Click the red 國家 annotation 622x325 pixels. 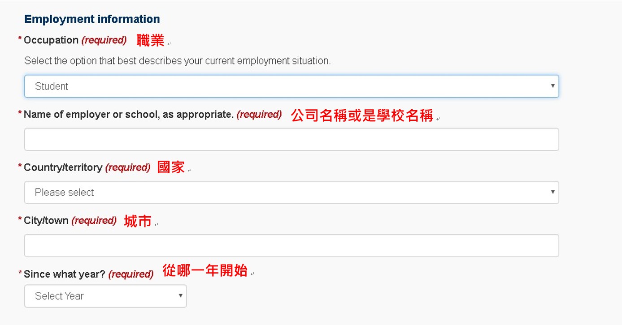point(171,168)
